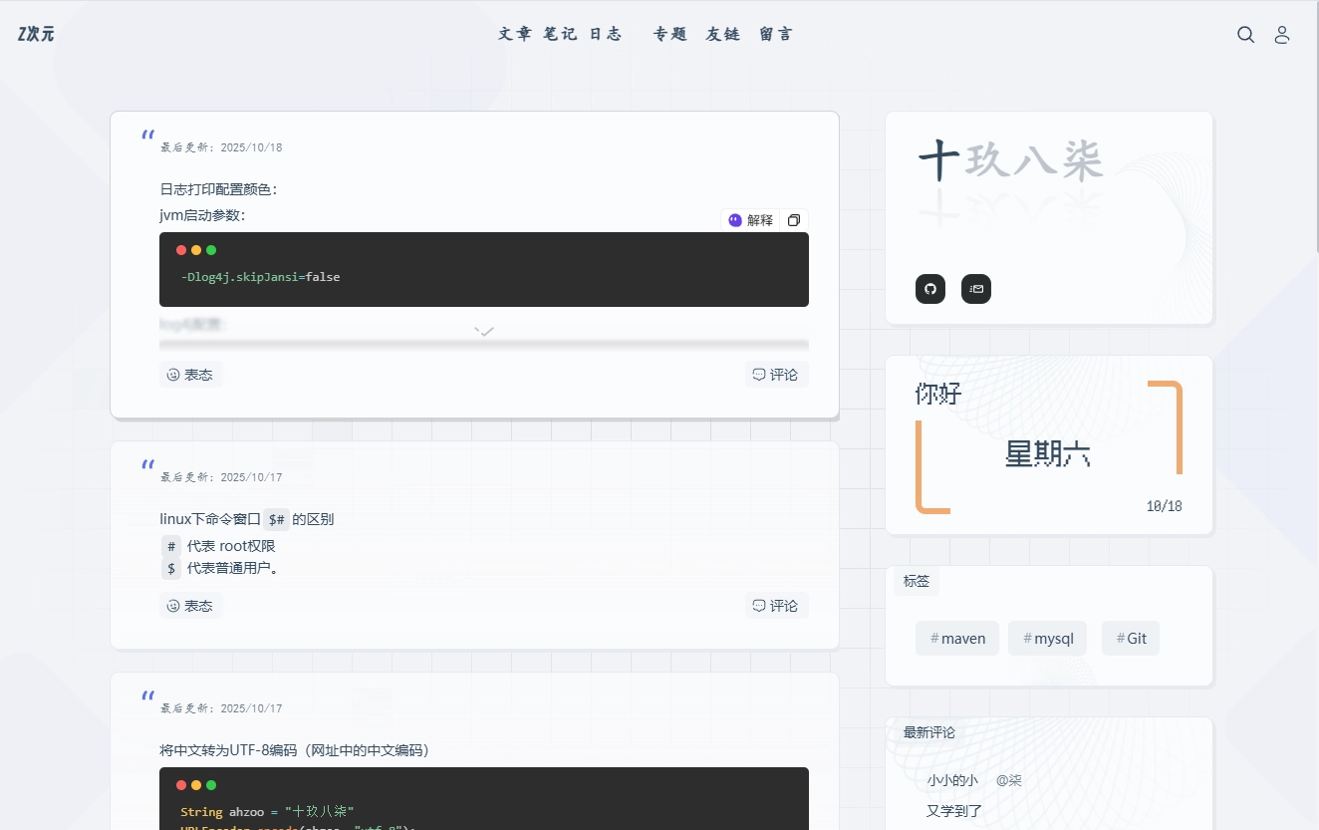Open the 留言 guestbook page
Image resolution: width=1319 pixels, height=830 pixels.
[776, 34]
